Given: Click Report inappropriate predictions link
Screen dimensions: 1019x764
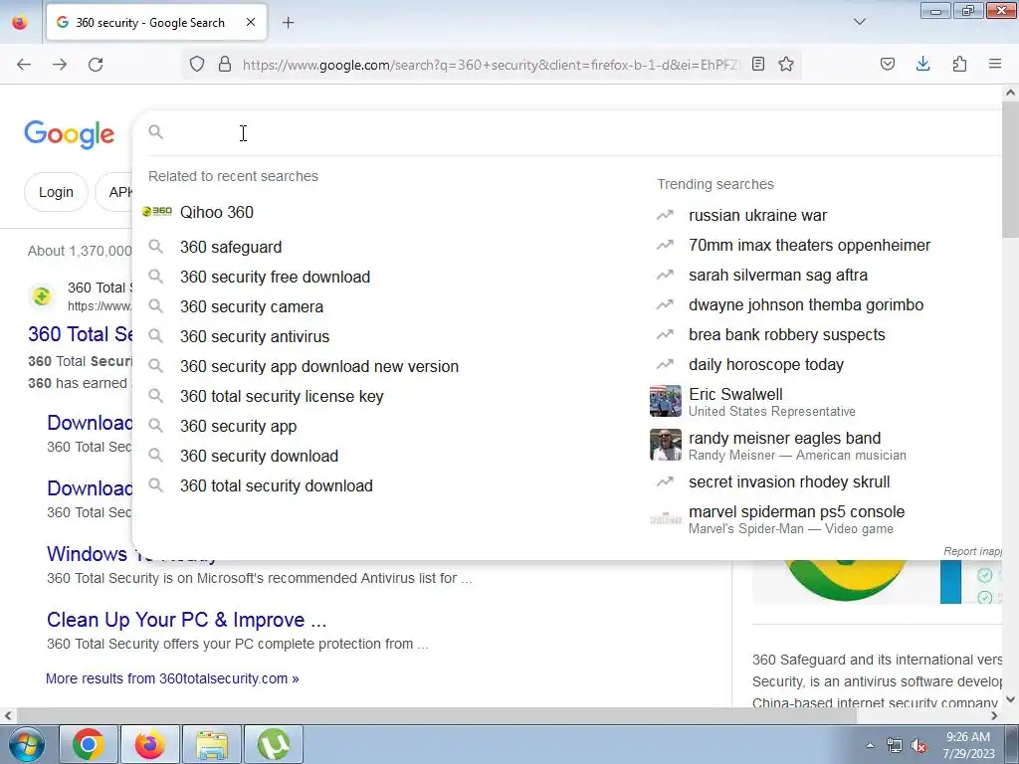Looking at the screenshot, I should tap(972, 551).
